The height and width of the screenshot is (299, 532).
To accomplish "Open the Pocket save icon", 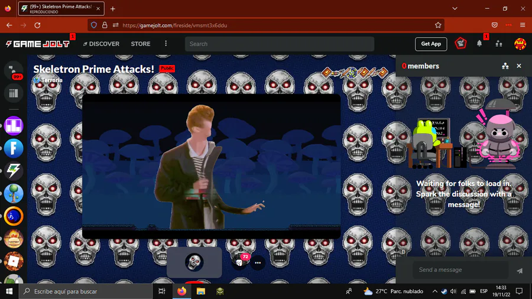I will [x=494, y=25].
